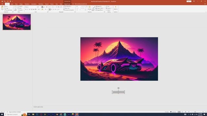Open the File tab

click(2, 4)
